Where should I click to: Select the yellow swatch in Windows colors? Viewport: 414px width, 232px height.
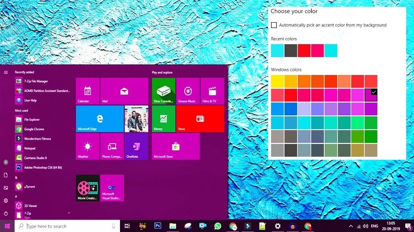click(x=278, y=82)
